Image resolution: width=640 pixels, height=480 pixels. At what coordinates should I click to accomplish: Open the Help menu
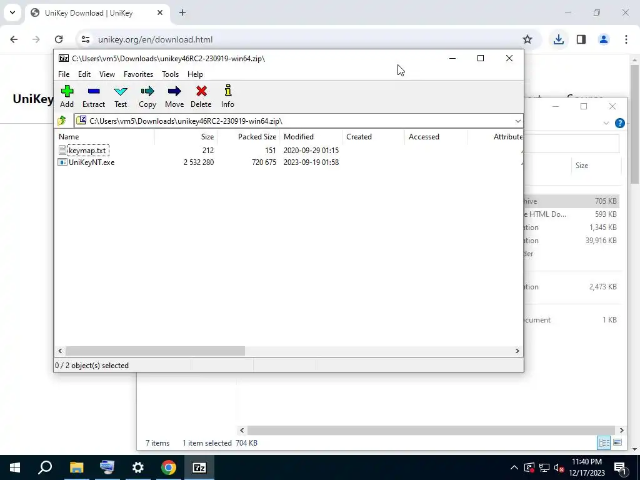pos(195,74)
